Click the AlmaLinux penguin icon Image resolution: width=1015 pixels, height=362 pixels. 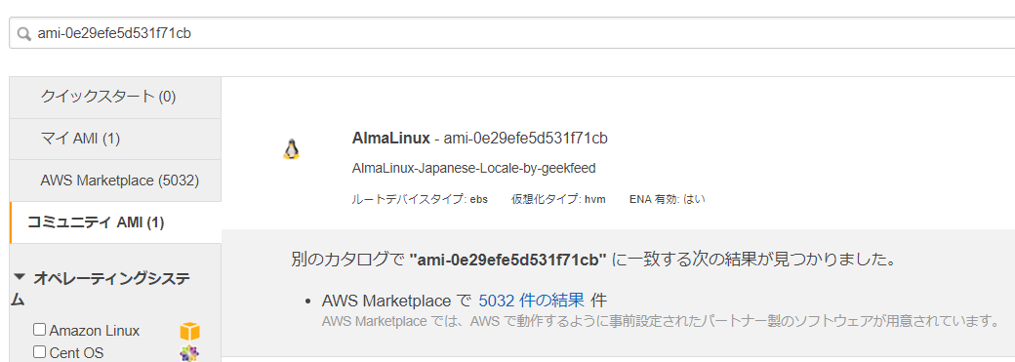pyautogui.click(x=291, y=149)
